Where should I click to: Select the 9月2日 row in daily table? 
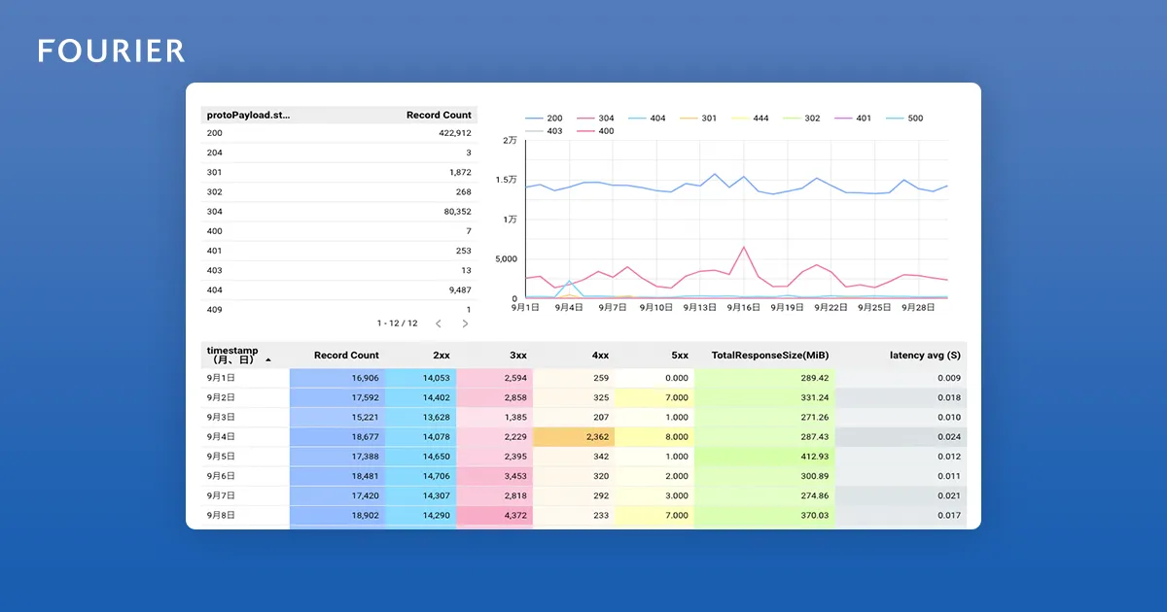coord(583,397)
